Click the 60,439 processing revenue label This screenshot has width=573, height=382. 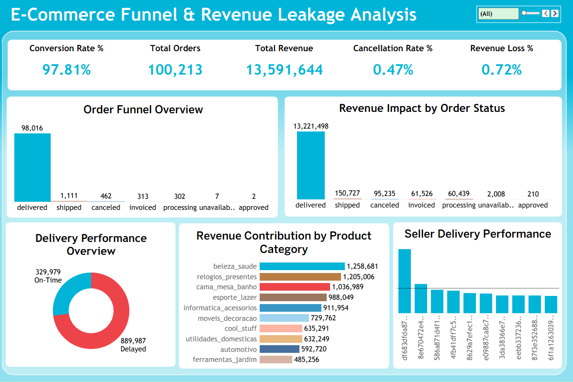click(459, 194)
